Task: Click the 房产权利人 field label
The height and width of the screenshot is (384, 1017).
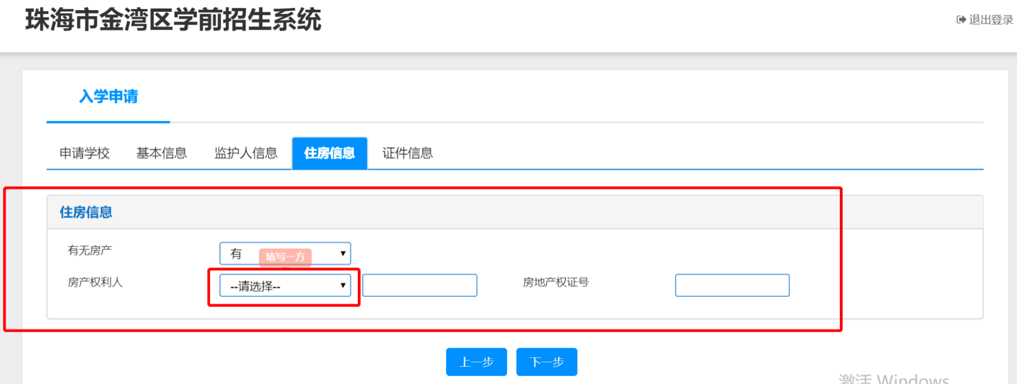Action: pos(95,282)
